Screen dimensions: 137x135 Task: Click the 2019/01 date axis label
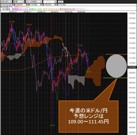pyautogui.click(x=55, y=12)
